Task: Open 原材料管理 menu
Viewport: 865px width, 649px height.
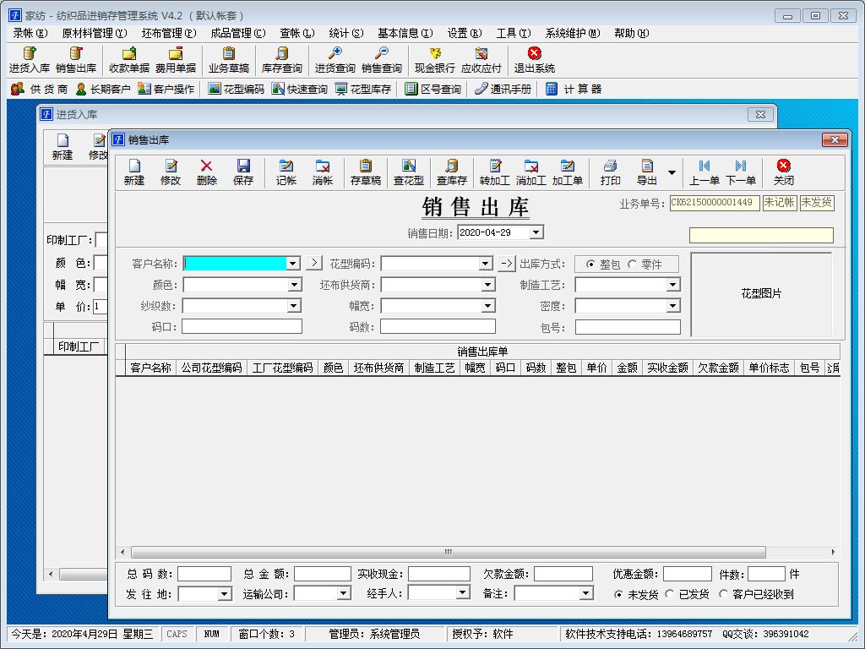Action: (95, 33)
